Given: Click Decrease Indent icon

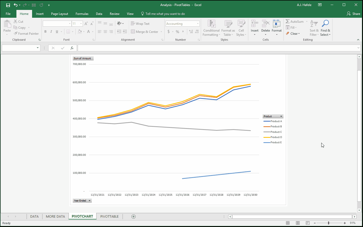Looking at the screenshot, I should point(119,32).
